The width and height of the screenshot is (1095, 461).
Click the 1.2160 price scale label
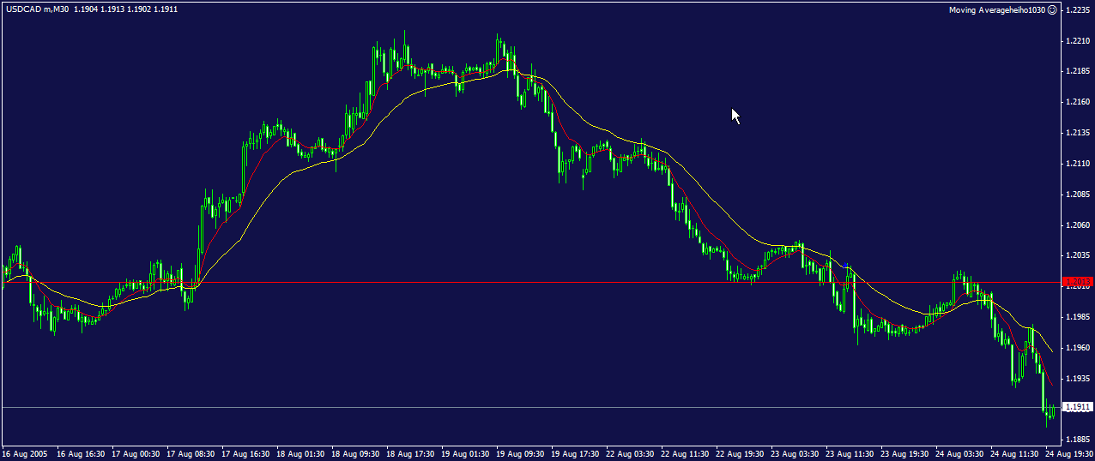pyautogui.click(x=1077, y=103)
